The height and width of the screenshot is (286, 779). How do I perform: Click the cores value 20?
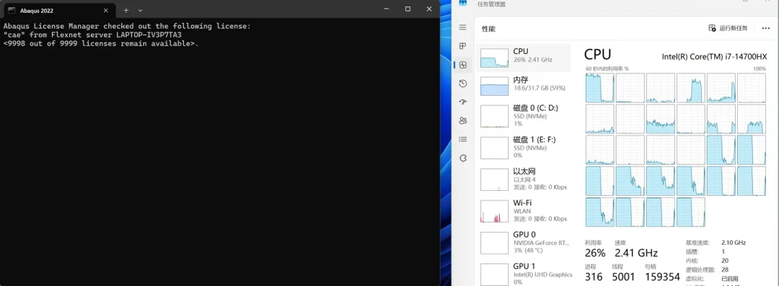click(725, 261)
